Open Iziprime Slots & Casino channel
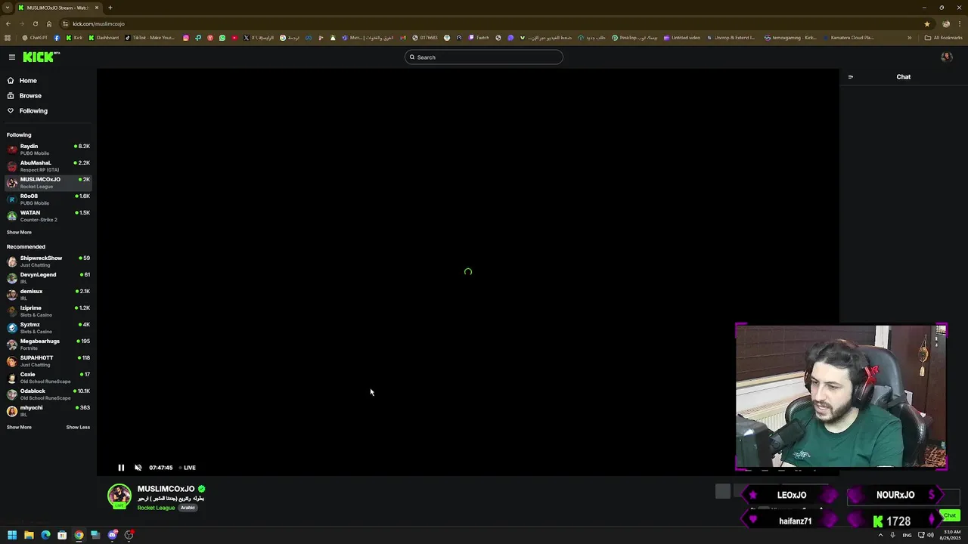This screenshot has height=544, width=968. point(48,311)
